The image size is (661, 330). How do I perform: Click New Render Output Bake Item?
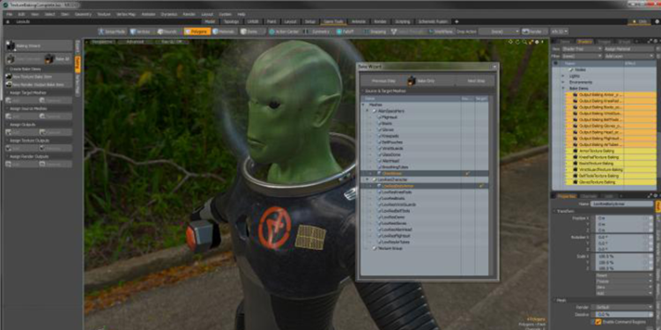pos(39,84)
